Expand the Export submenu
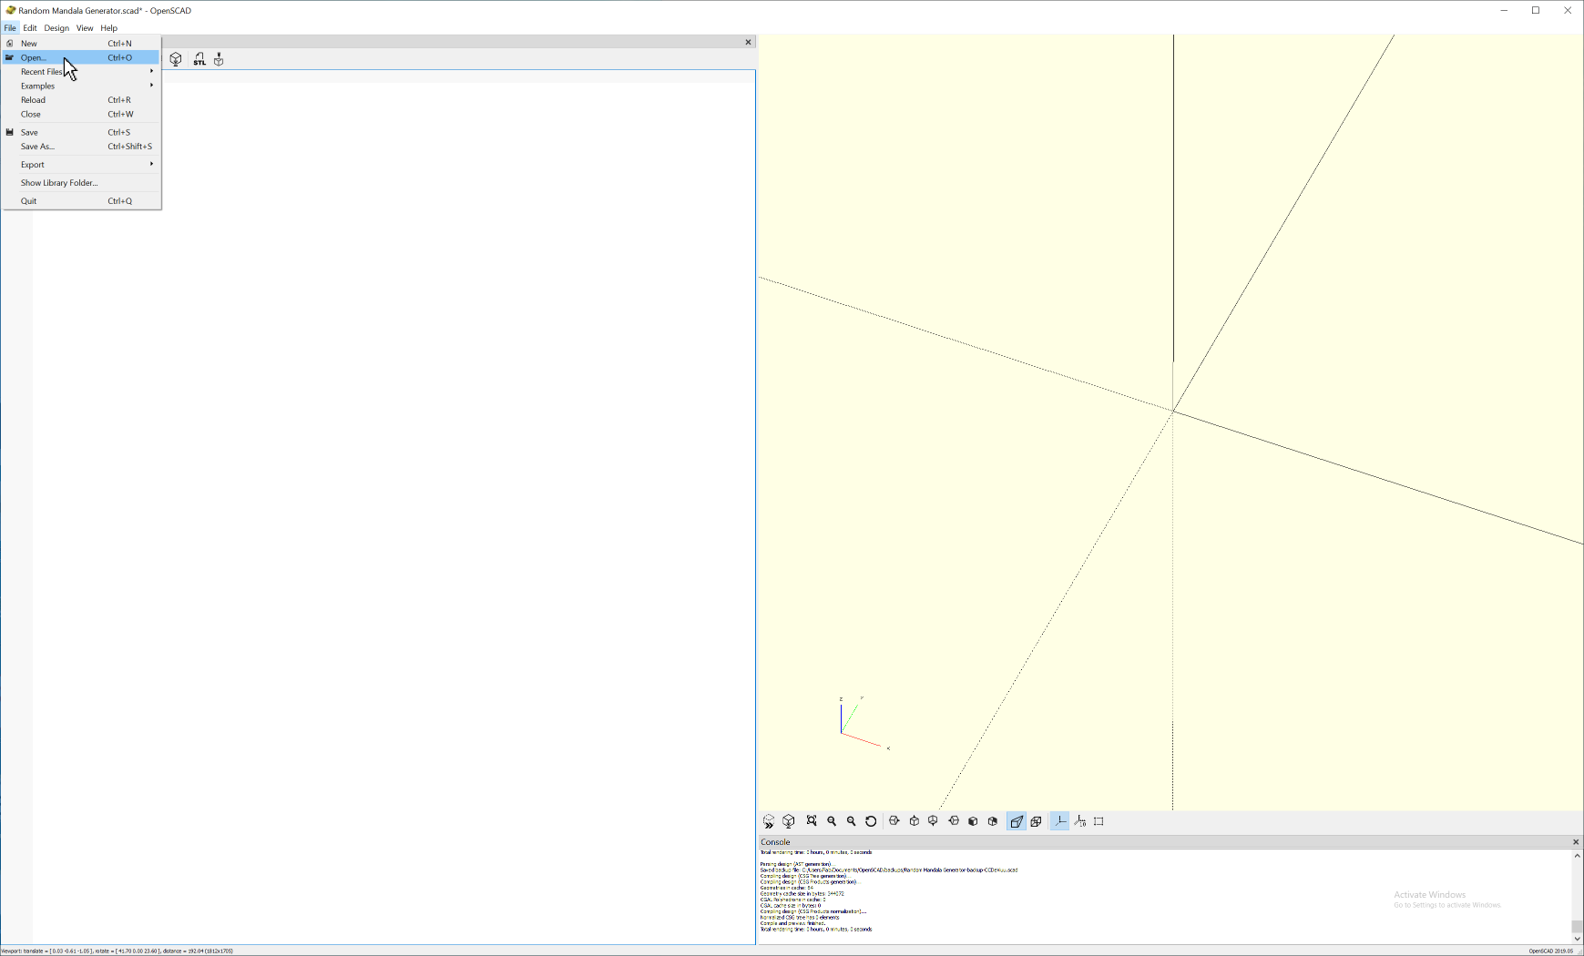 pyautogui.click(x=82, y=165)
